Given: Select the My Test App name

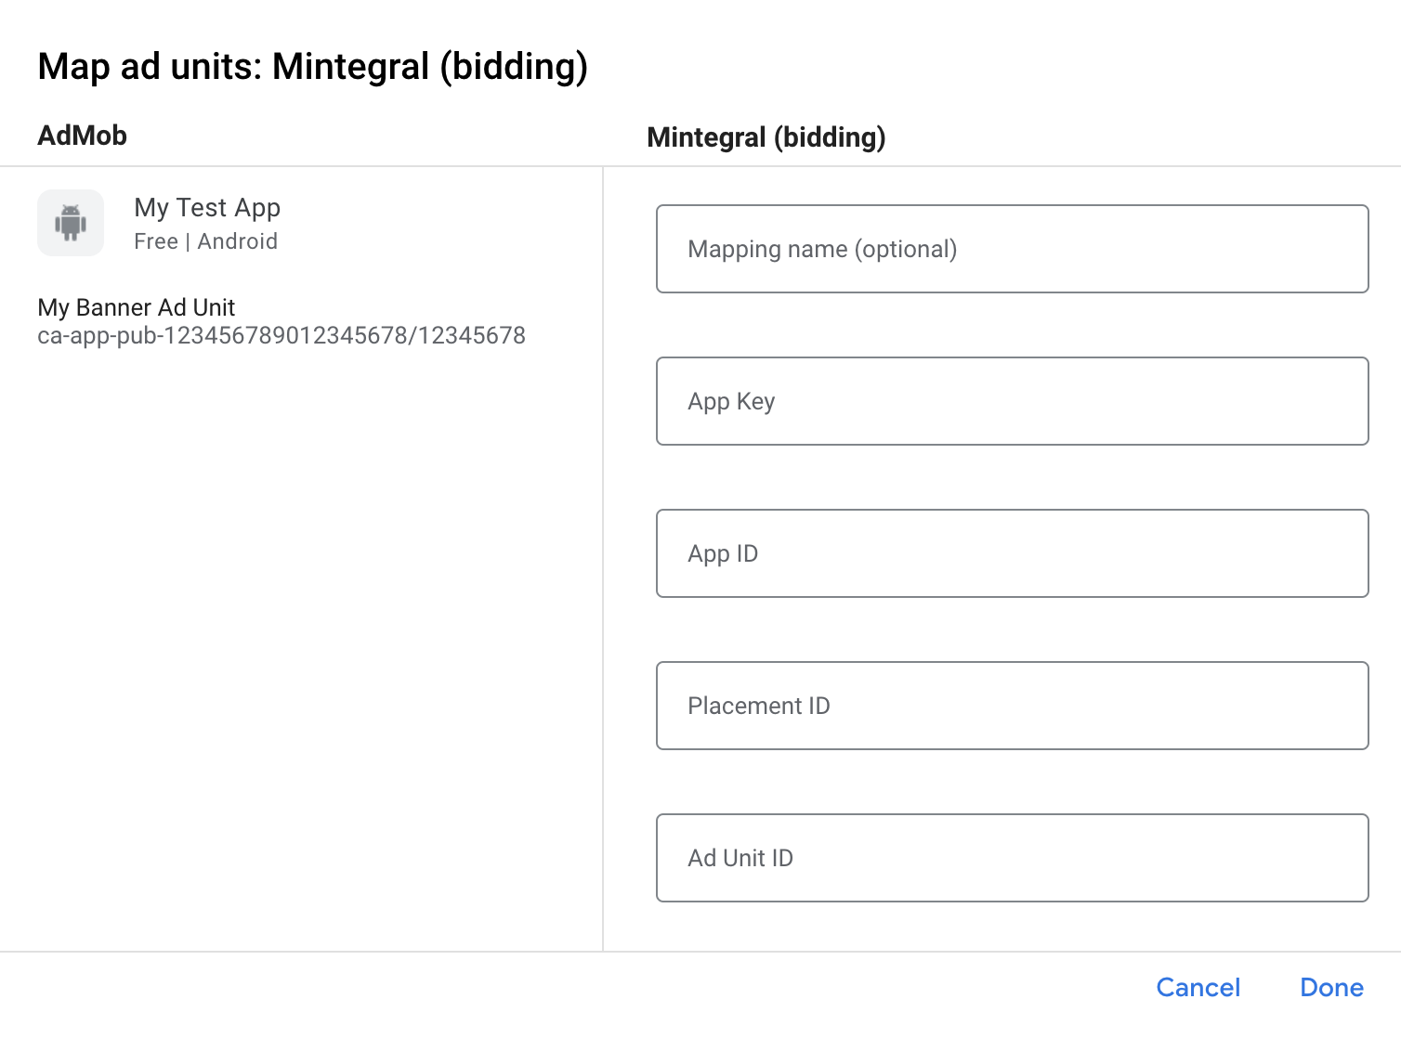Looking at the screenshot, I should [x=207, y=208].
